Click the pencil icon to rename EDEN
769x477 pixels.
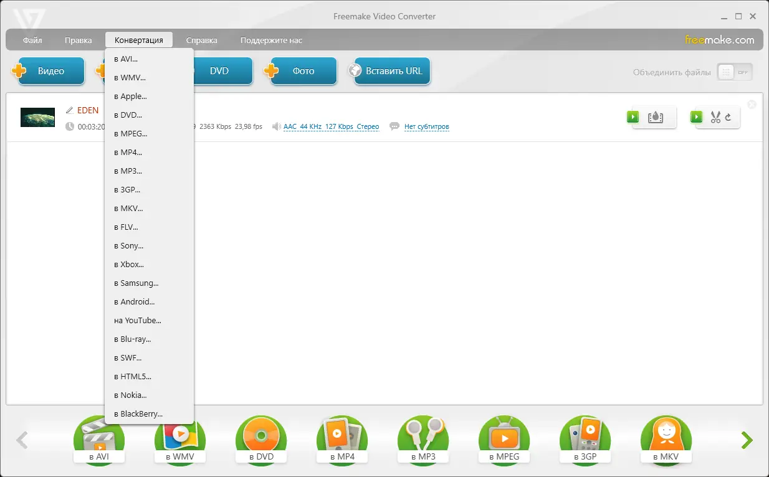70,110
